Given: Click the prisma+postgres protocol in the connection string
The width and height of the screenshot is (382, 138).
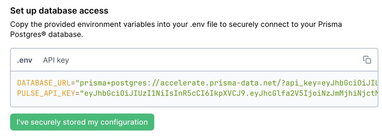Looking at the screenshot, I should (x=113, y=83).
